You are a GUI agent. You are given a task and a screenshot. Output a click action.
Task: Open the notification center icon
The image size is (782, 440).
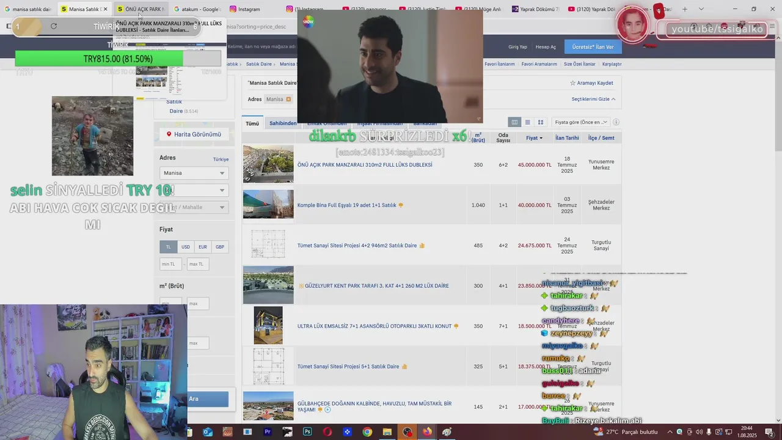(770, 432)
